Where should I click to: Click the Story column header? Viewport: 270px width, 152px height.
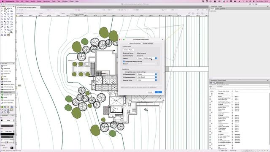(x=236, y=91)
